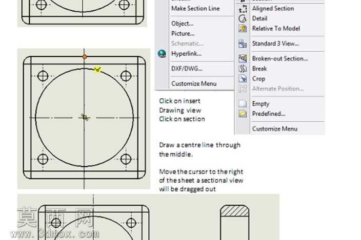Choose Empty drawing view
Screen dimensions: 361x240
(x=260, y=104)
